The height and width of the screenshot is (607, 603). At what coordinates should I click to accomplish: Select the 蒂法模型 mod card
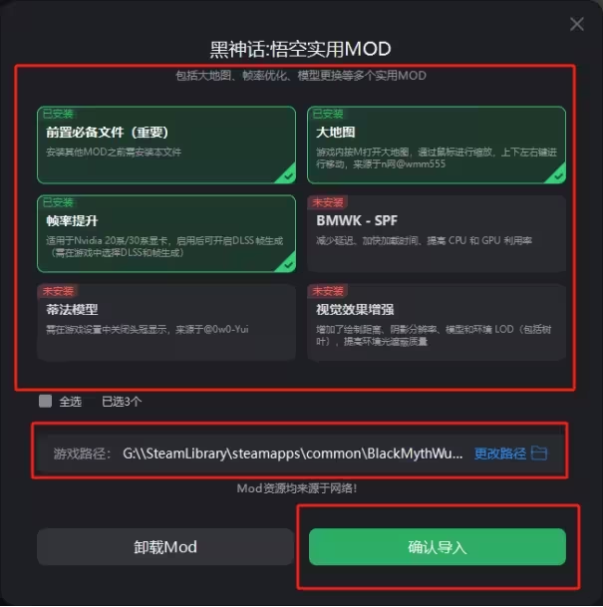pyautogui.click(x=166, y=322)
